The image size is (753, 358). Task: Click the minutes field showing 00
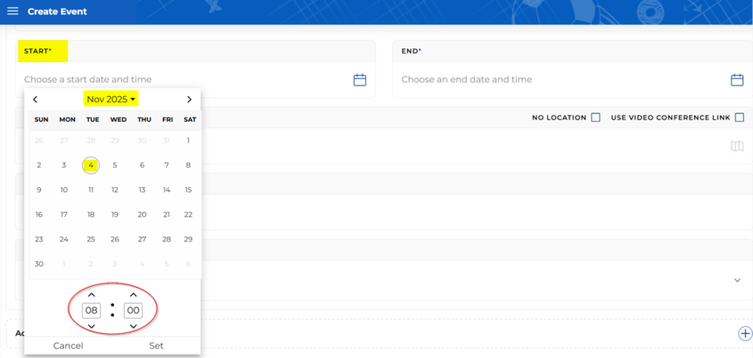(x=133, y=311)
